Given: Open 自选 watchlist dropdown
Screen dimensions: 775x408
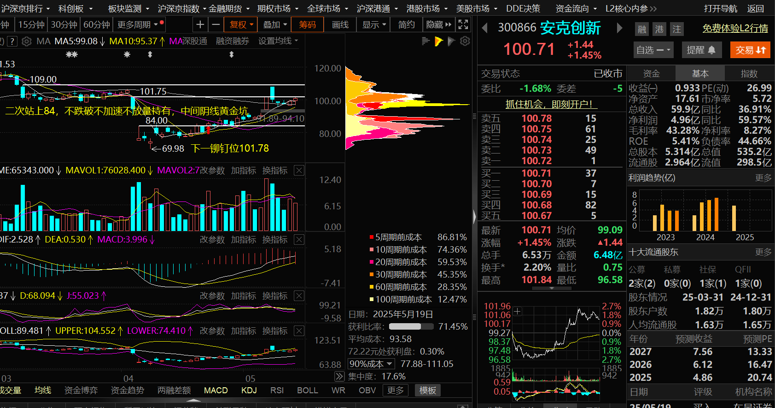Looking at the screenshot, I should (x=653, y=50).
